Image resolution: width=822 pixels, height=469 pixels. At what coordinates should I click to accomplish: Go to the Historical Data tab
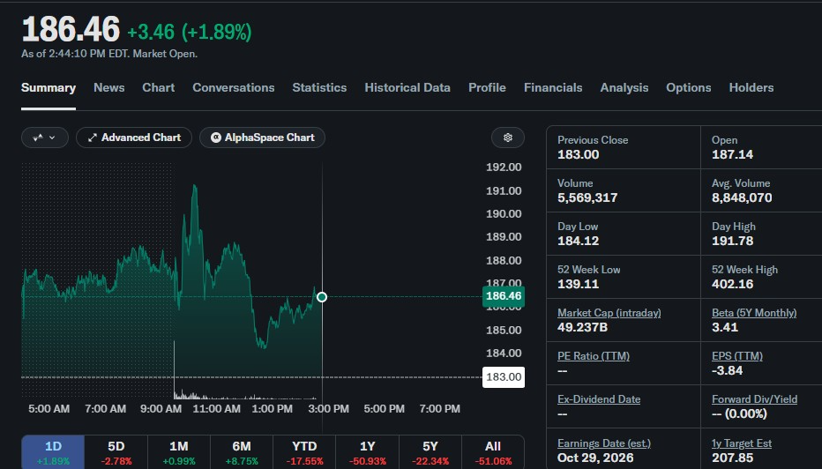407,87
